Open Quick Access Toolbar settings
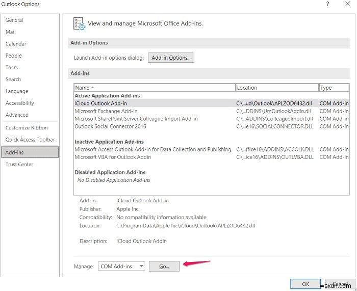Screen dimensions: 357x291 pyautogui.click(x=30, y=140)
